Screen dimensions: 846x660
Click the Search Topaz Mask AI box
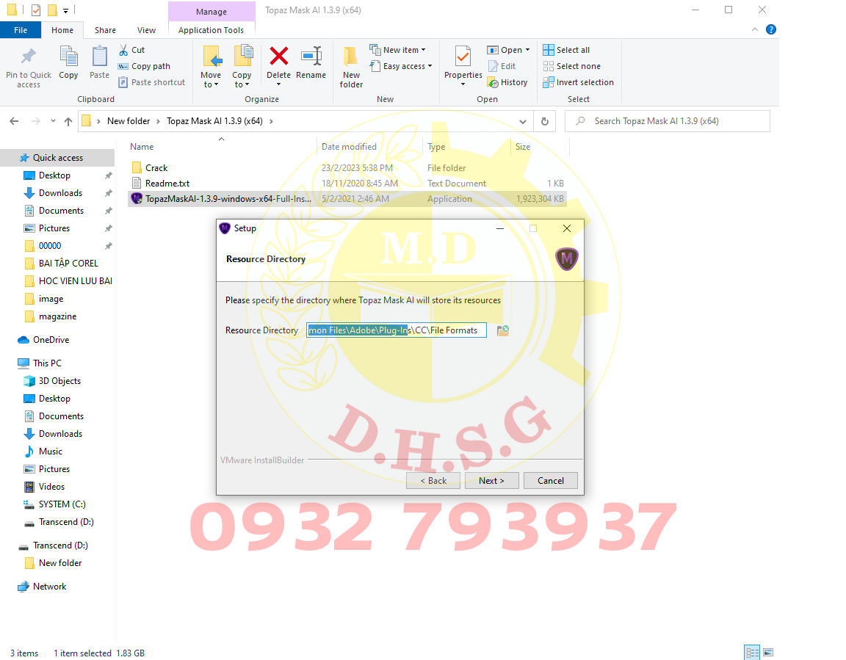[668, 121]
